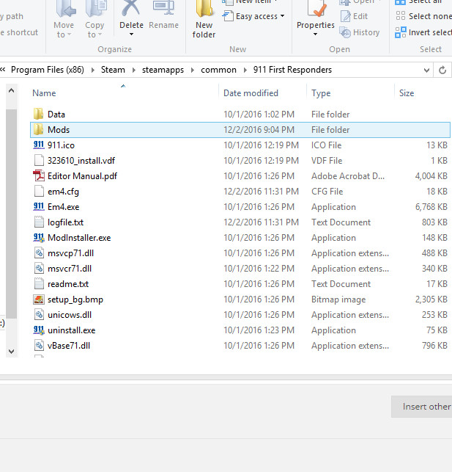Click '6,768 KB' size cell
The width and height of the screenshot is (452, 472).
(431, 207)
